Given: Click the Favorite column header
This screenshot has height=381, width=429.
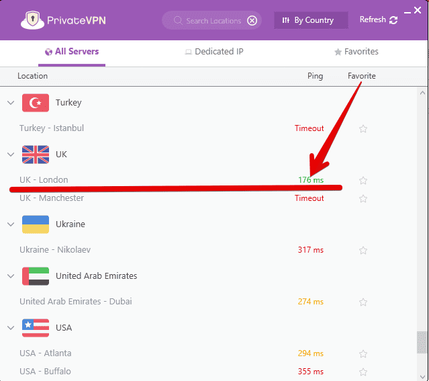Looking at the screenshot, I should [x=361, y=76].
